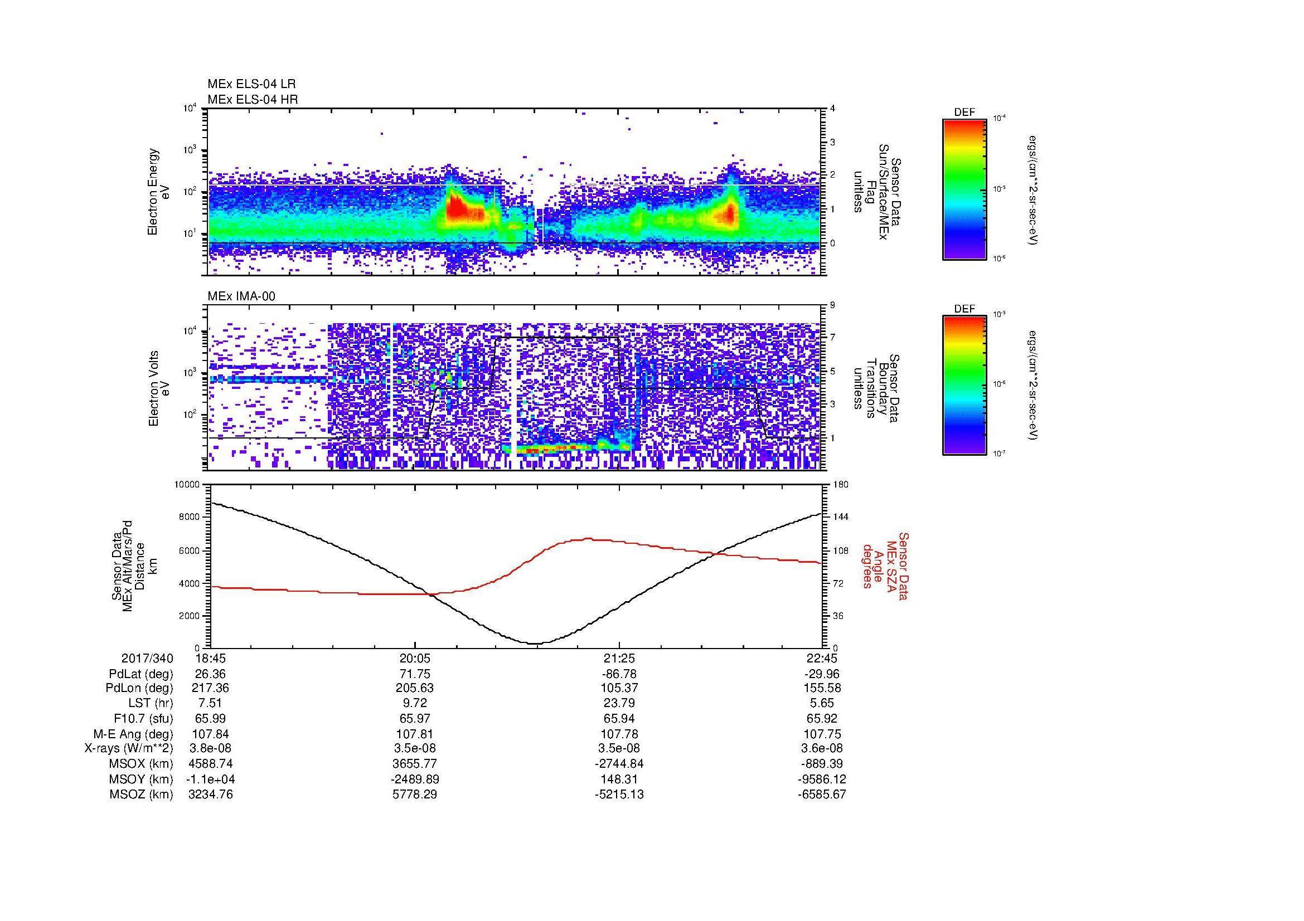
Task: Click the time tick label 21:25
Action: point(619,658)
